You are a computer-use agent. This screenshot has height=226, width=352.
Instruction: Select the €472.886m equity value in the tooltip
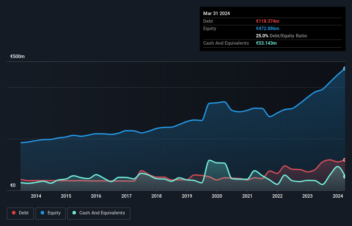point(268,28)
